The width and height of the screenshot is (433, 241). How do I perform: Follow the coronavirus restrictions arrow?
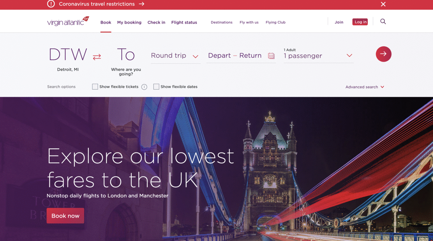[x=141, y=4]
